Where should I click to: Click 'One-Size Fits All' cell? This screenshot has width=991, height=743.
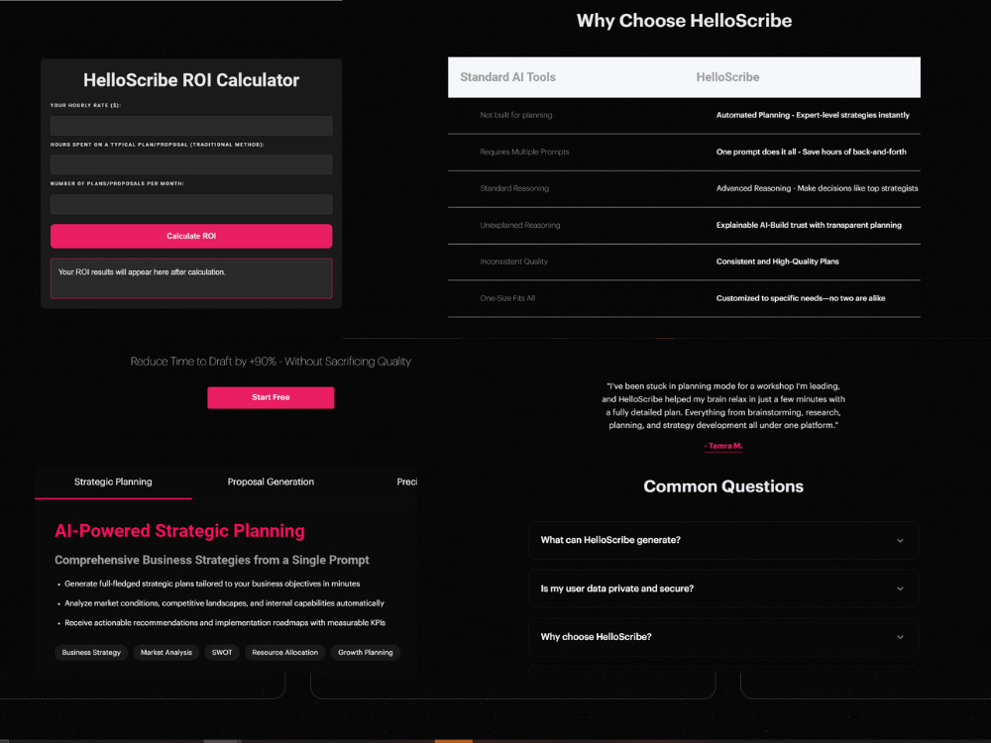tap(507, 298)
